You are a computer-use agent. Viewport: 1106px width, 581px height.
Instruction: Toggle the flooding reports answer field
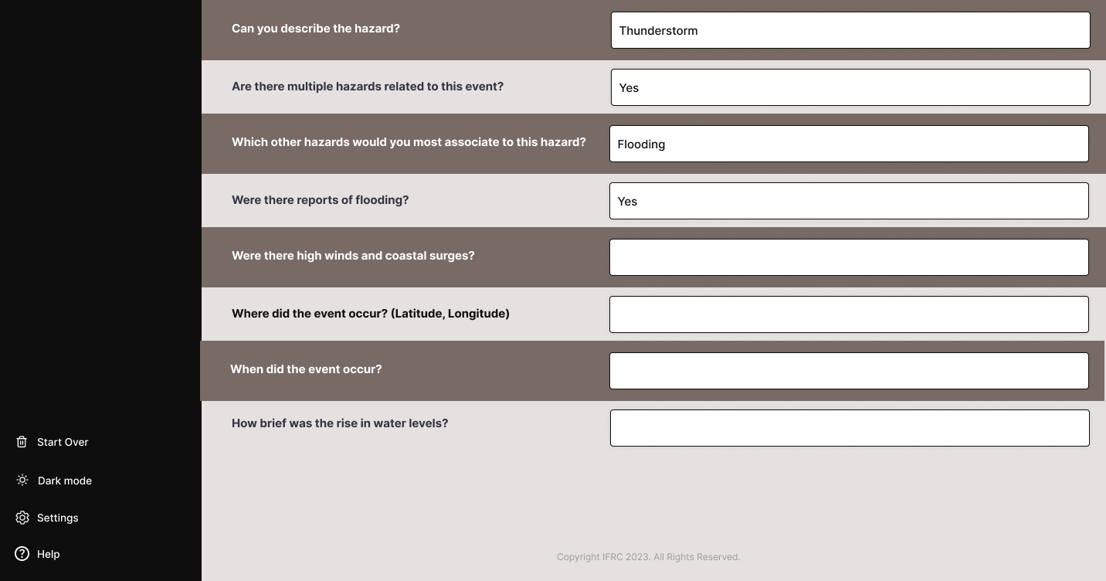(849, 201)
